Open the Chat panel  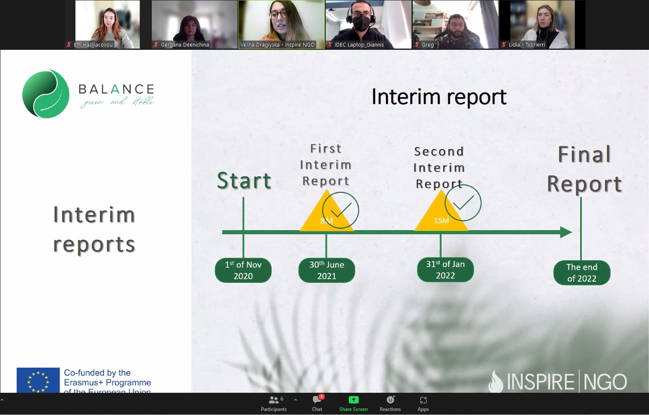tap(317, 403)
